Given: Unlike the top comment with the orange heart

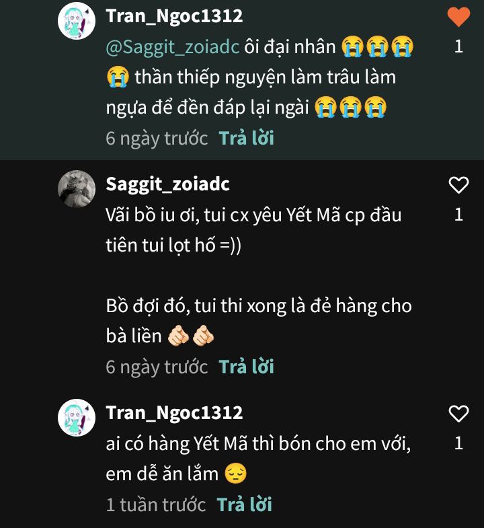Looking at the screenshot, I should tap(458, 17).
